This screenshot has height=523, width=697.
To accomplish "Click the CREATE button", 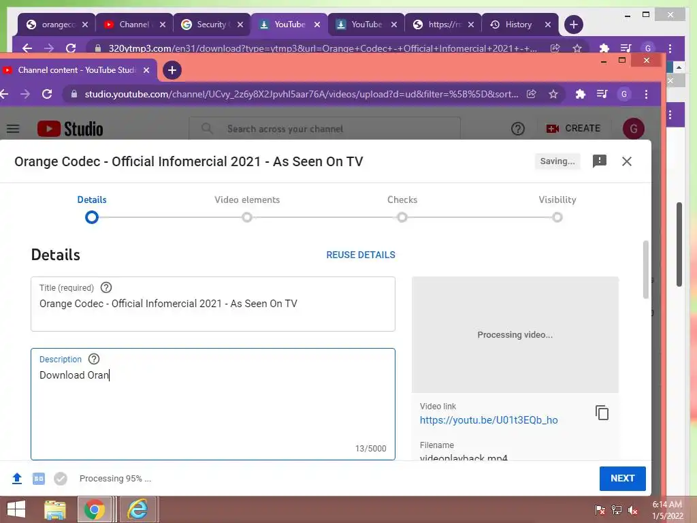I will coord(573,129).
